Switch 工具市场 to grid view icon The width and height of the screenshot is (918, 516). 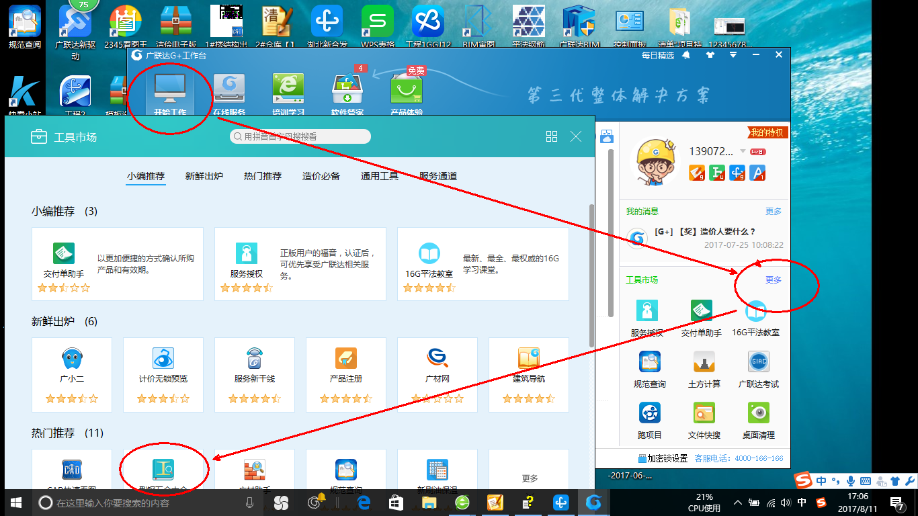tap(552, 136)
